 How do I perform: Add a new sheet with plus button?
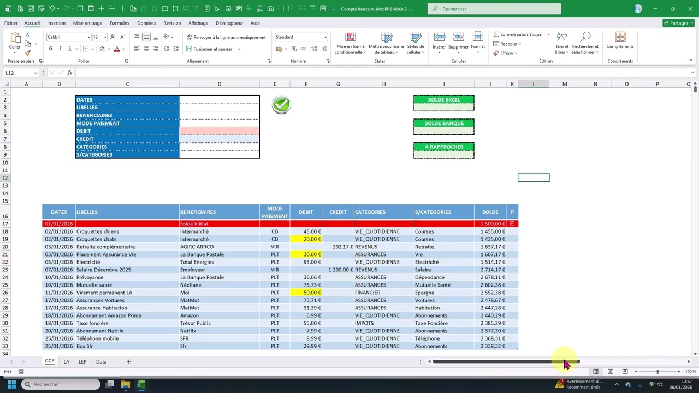[128, 362]
